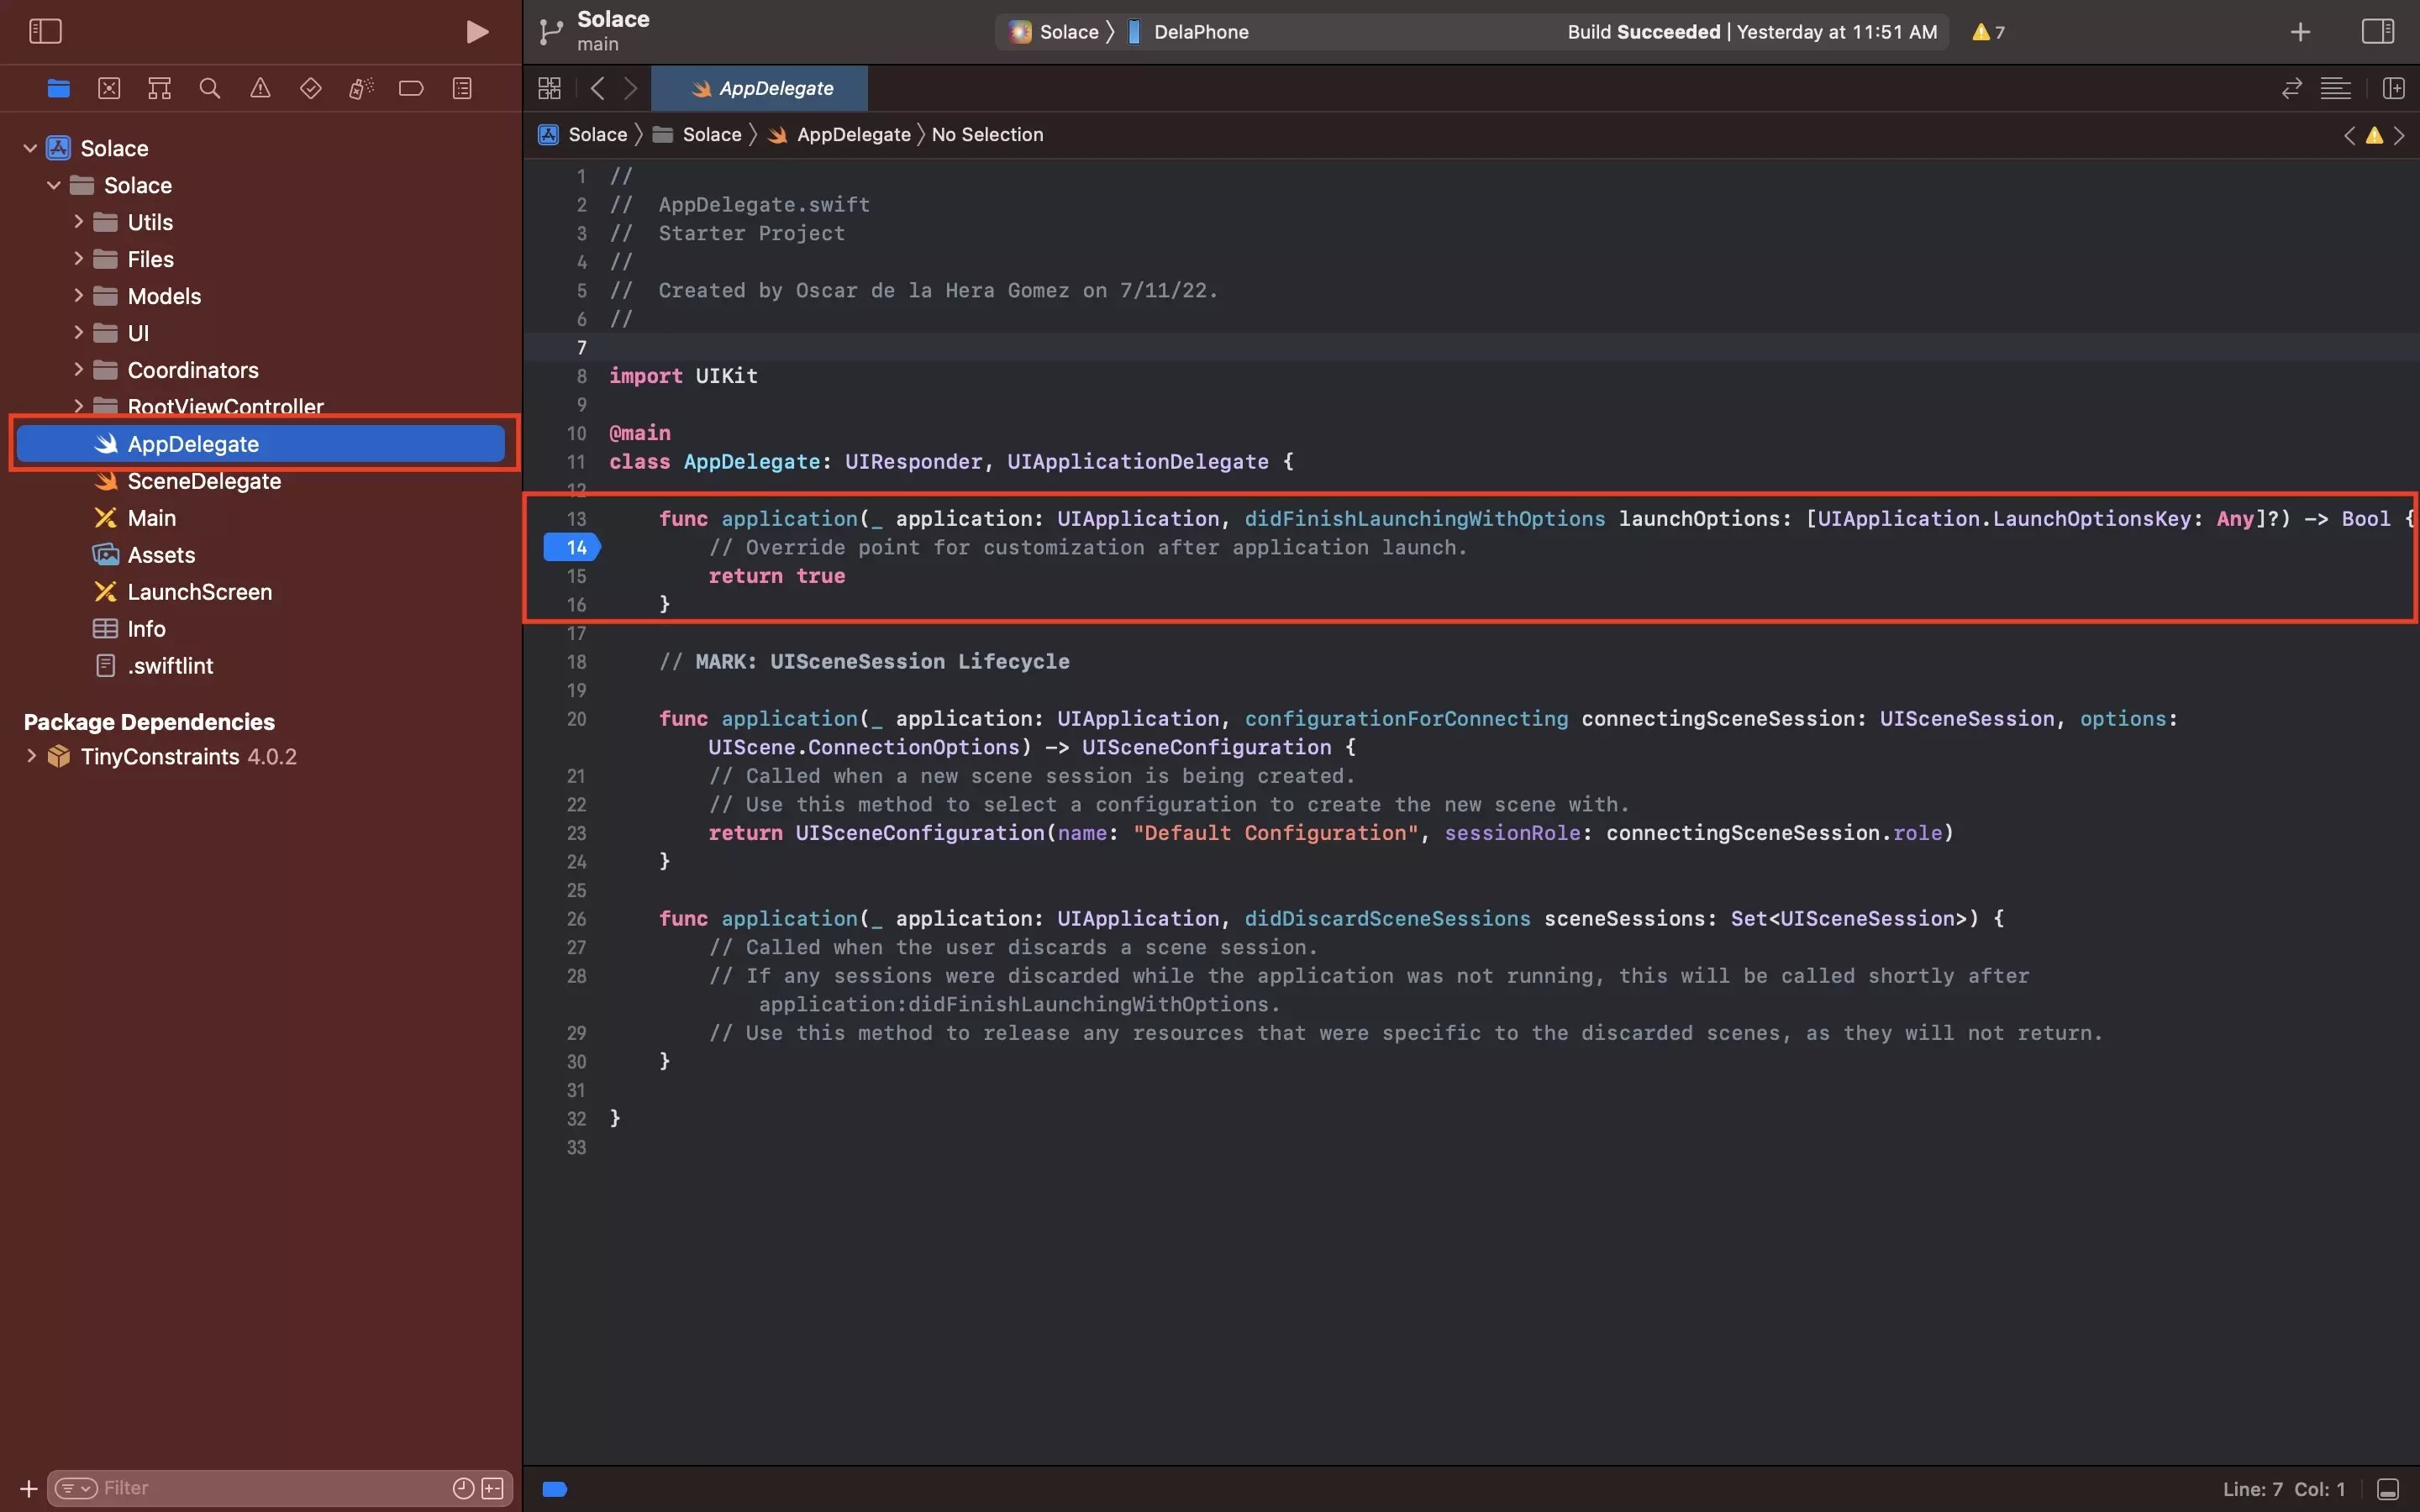The height and width of the screenshot is (1512, 2420).
Task: Select the AppDelegate editor tab
Action: [x=760, y=88]
